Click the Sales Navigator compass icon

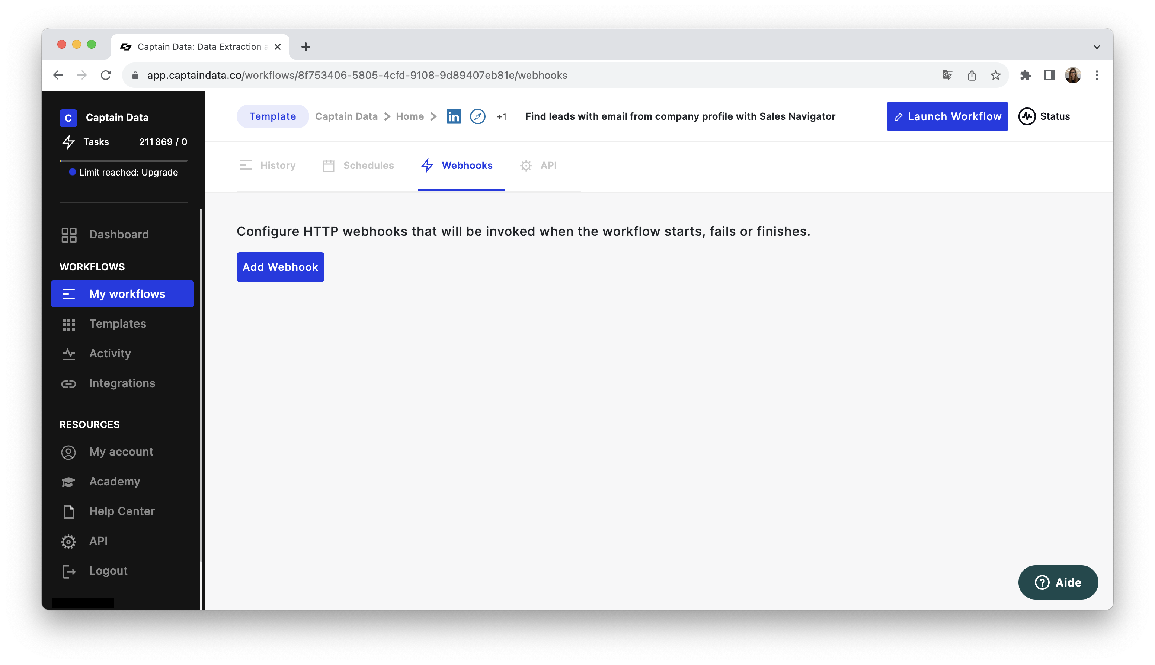point(477,116)
